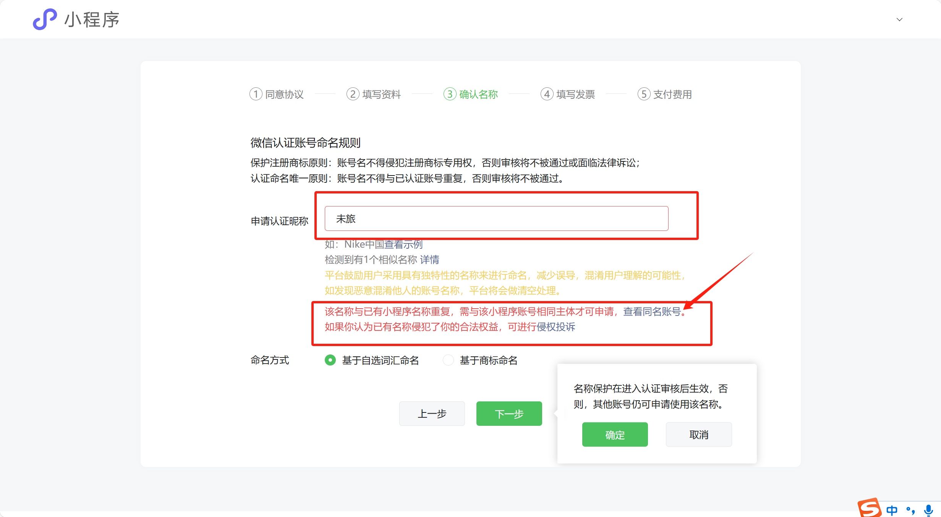Click the 申请认证昵称 input field
The height and width of the screenshot is (517, 941).
click(496, 219)
